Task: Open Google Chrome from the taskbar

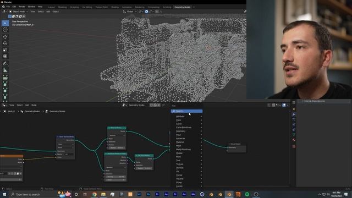Action: 94,194
